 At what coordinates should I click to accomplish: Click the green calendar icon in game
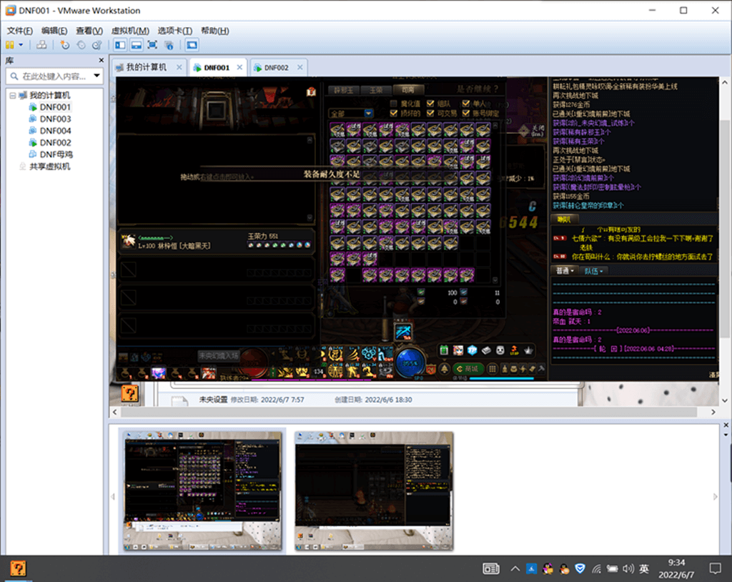444,350
